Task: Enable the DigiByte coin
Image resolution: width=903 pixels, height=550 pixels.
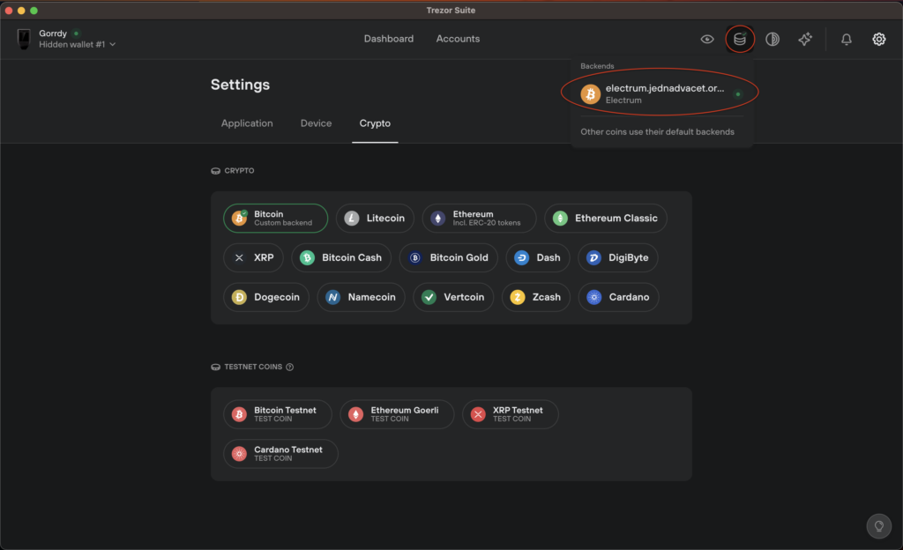Action: point(618,257)
